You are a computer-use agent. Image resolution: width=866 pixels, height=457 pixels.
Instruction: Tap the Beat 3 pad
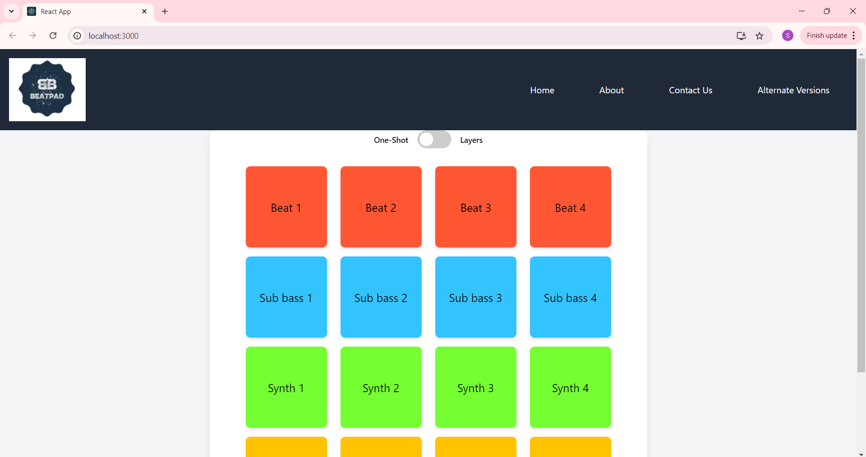point(476,207)
